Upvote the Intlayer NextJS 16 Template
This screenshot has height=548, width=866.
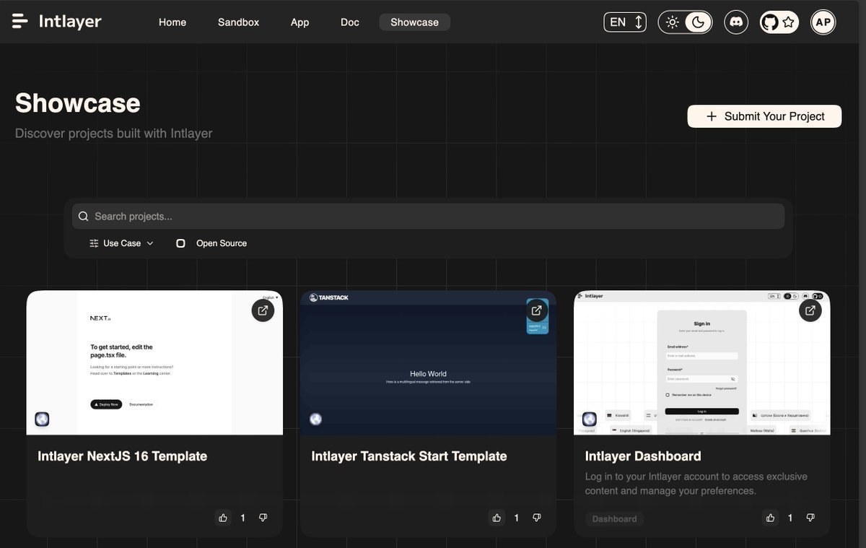point(223,518)
